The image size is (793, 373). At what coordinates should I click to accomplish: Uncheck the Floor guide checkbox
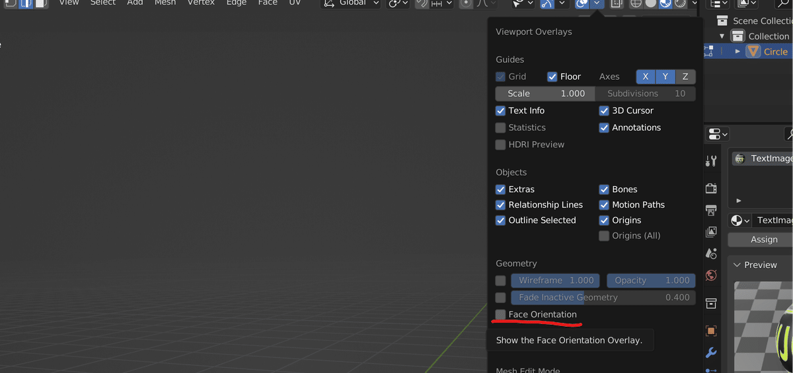[x=552, y=77]
